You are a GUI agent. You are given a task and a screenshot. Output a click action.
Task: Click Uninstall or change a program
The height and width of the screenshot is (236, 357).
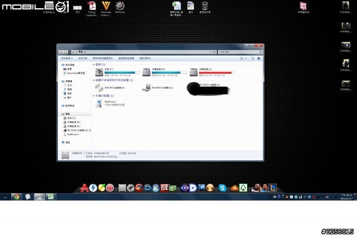coord(103,58)
